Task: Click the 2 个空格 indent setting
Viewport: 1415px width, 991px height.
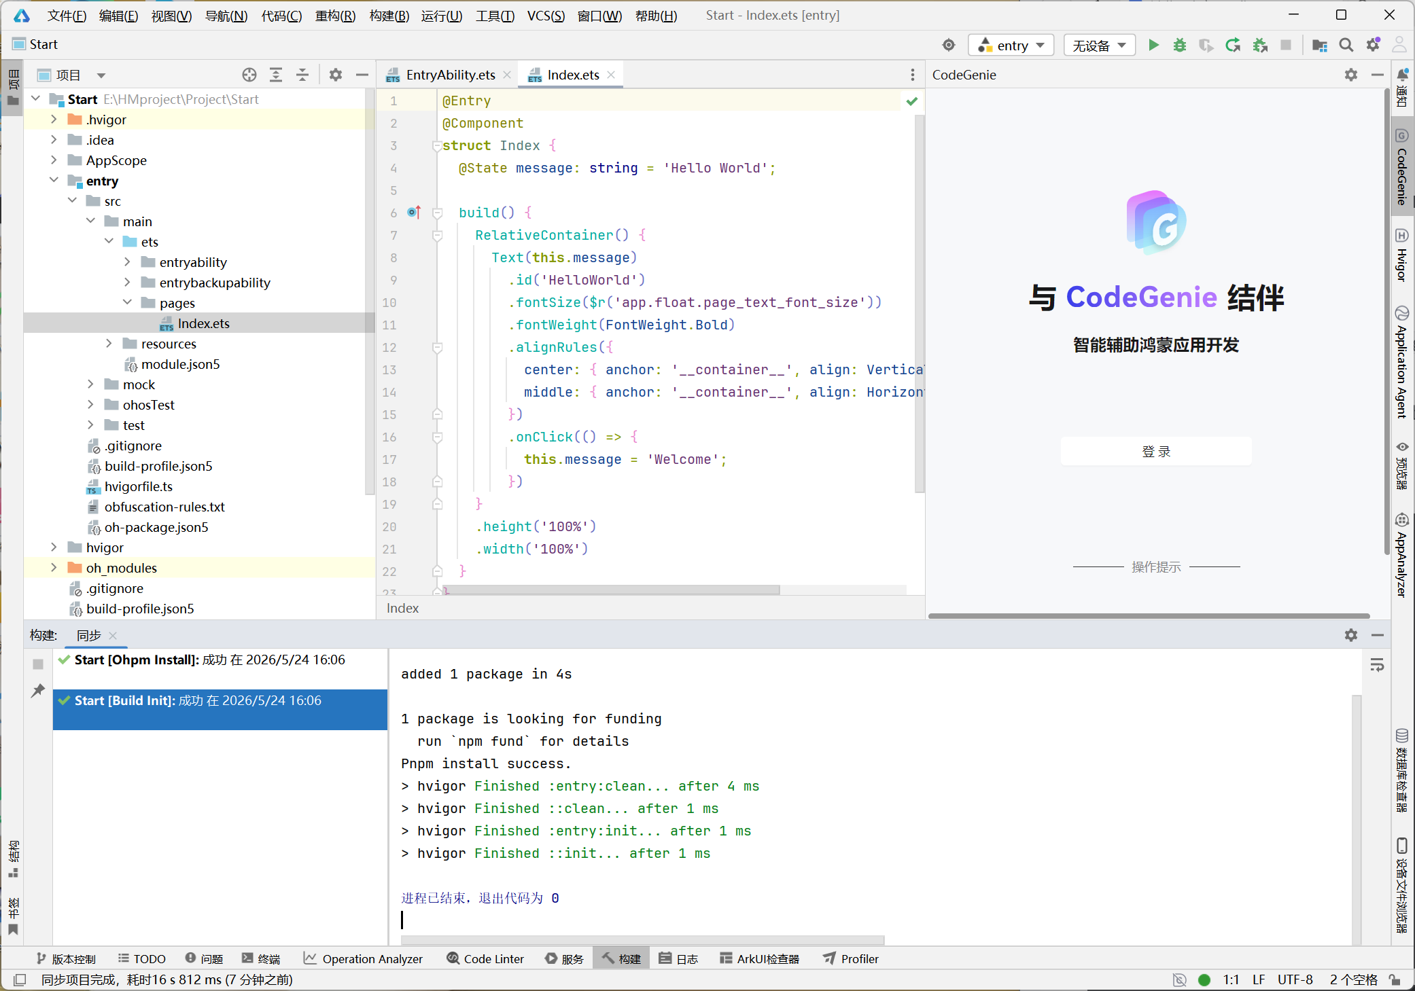Action: [1353, 979]
